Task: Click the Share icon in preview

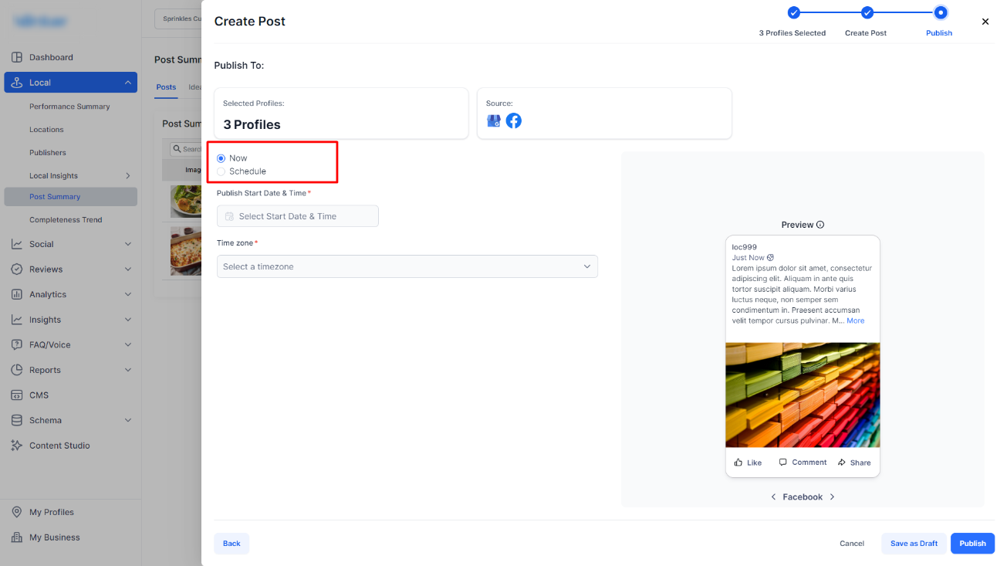Action: tap(842, 463)
